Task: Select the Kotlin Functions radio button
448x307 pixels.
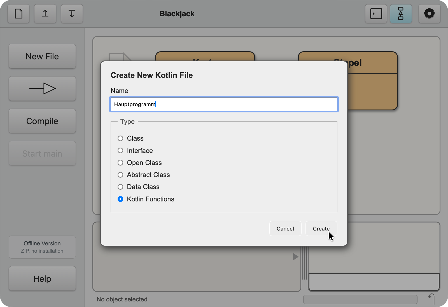Action: (120, 199)
